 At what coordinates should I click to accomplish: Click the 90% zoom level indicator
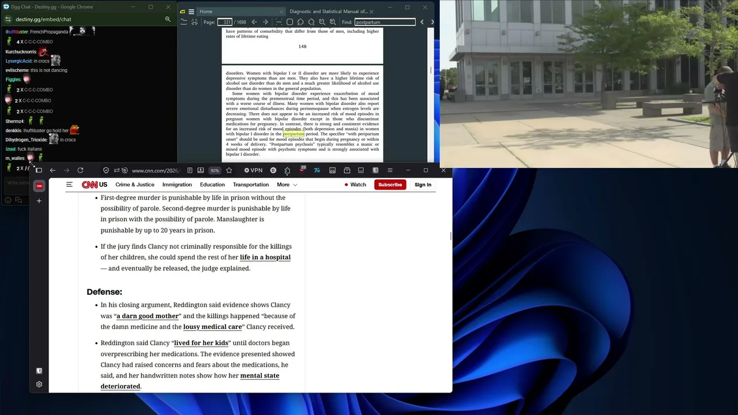click(214, 171)
